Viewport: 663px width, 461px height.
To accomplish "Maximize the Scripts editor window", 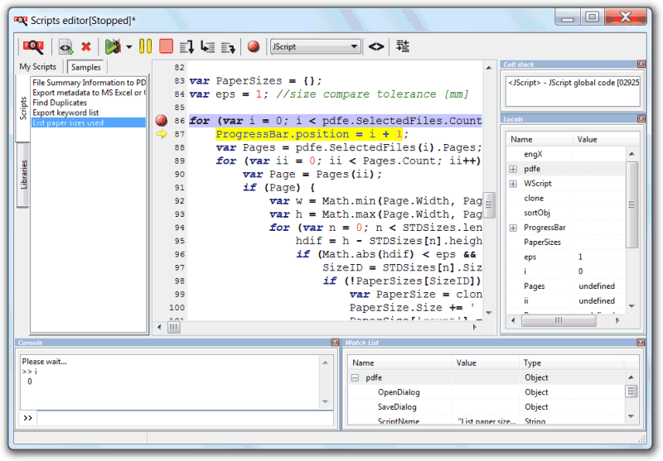I will pyautogui.click(x=592, y=17).
